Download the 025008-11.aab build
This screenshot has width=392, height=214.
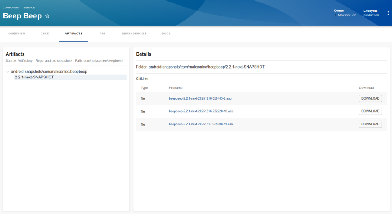pos(370,124)
